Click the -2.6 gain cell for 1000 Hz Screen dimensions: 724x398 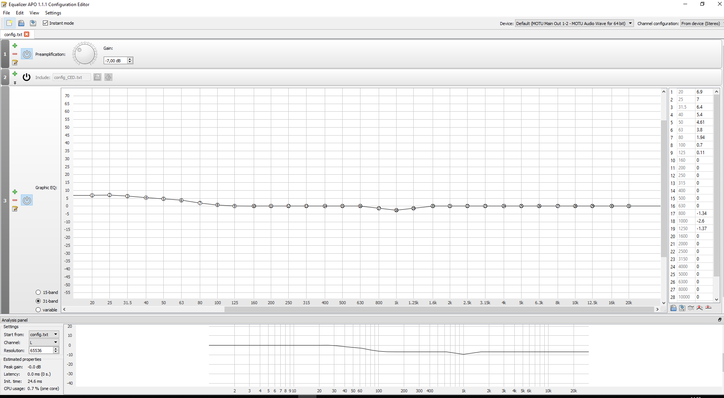click(704, 221)
